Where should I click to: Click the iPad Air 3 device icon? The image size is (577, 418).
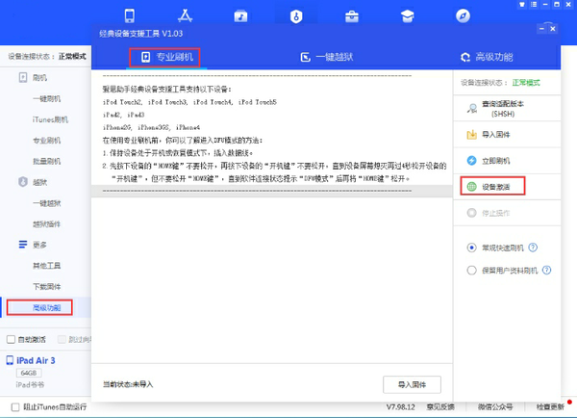pyautogui.click(x=10, y=360)
